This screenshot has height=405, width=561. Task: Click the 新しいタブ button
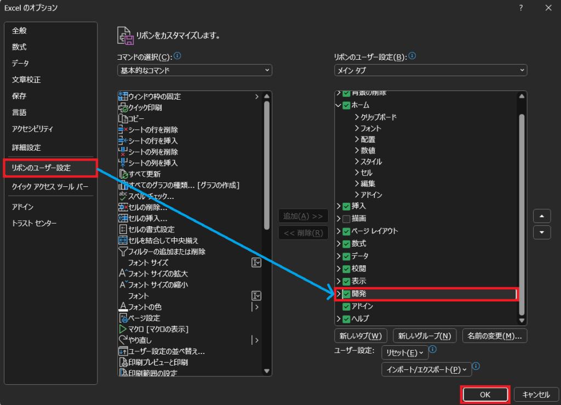(x=360, y=335)
